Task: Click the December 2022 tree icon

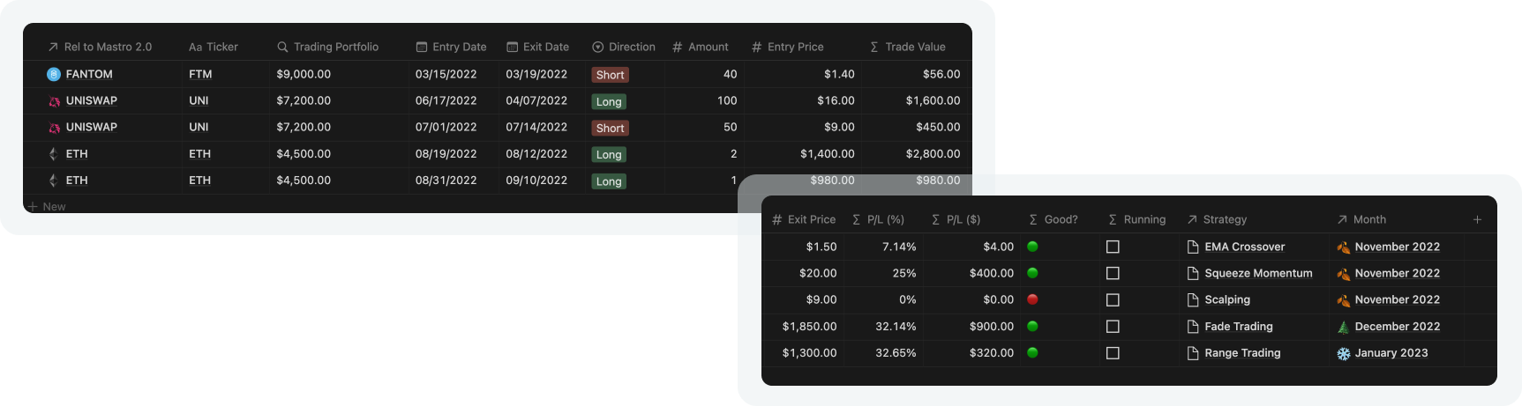Action: tap(1343, 327)
